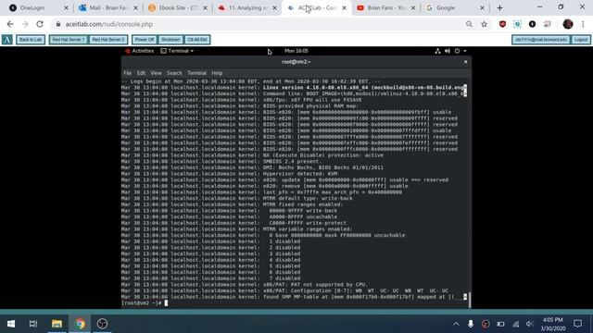Click the cast/media extension icon

point(548,24)
